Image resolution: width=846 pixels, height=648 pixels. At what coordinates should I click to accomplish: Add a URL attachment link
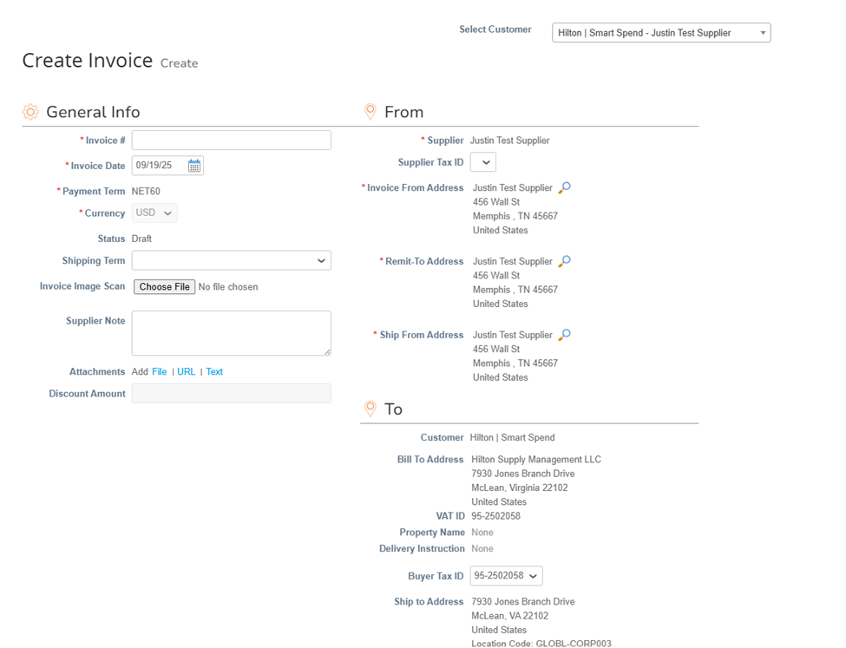[x=187, y=372]
